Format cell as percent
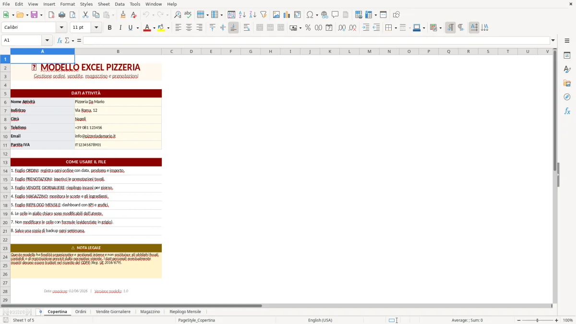Image resolution: width=576 pixels, height=324 pixels. point(308,28)
